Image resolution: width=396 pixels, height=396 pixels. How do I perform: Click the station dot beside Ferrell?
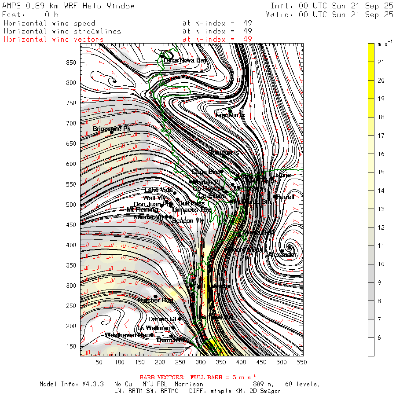pos(275,197)
